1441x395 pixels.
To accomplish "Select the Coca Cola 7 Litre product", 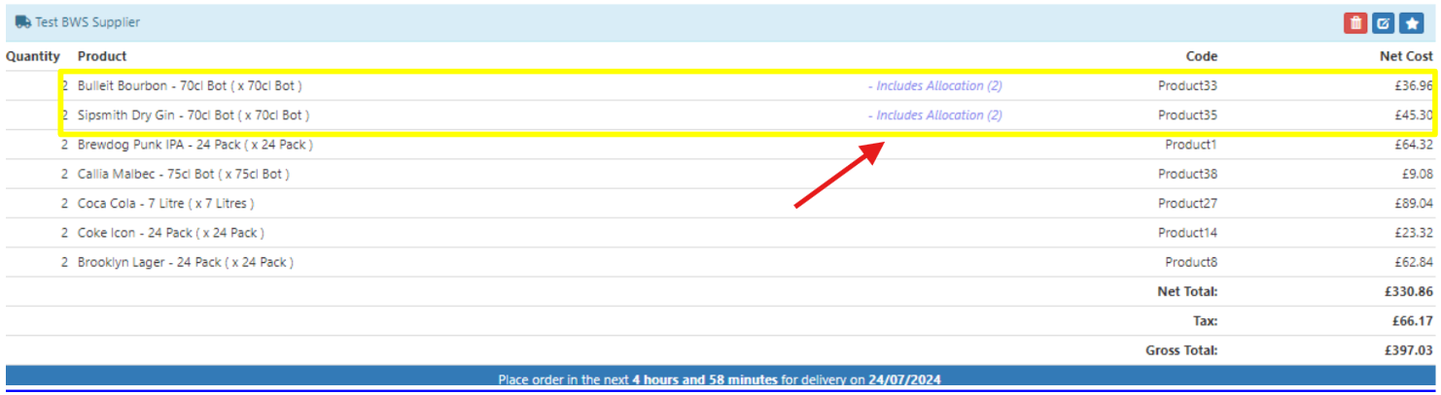I will 167,204.
